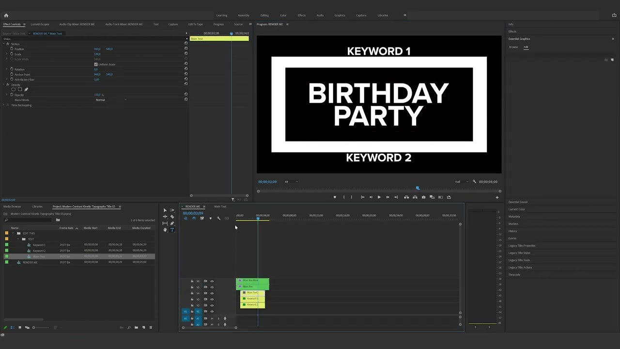
Task: Enable the Uniform Scale checkbox in Effect Controls
Action: 96,64
